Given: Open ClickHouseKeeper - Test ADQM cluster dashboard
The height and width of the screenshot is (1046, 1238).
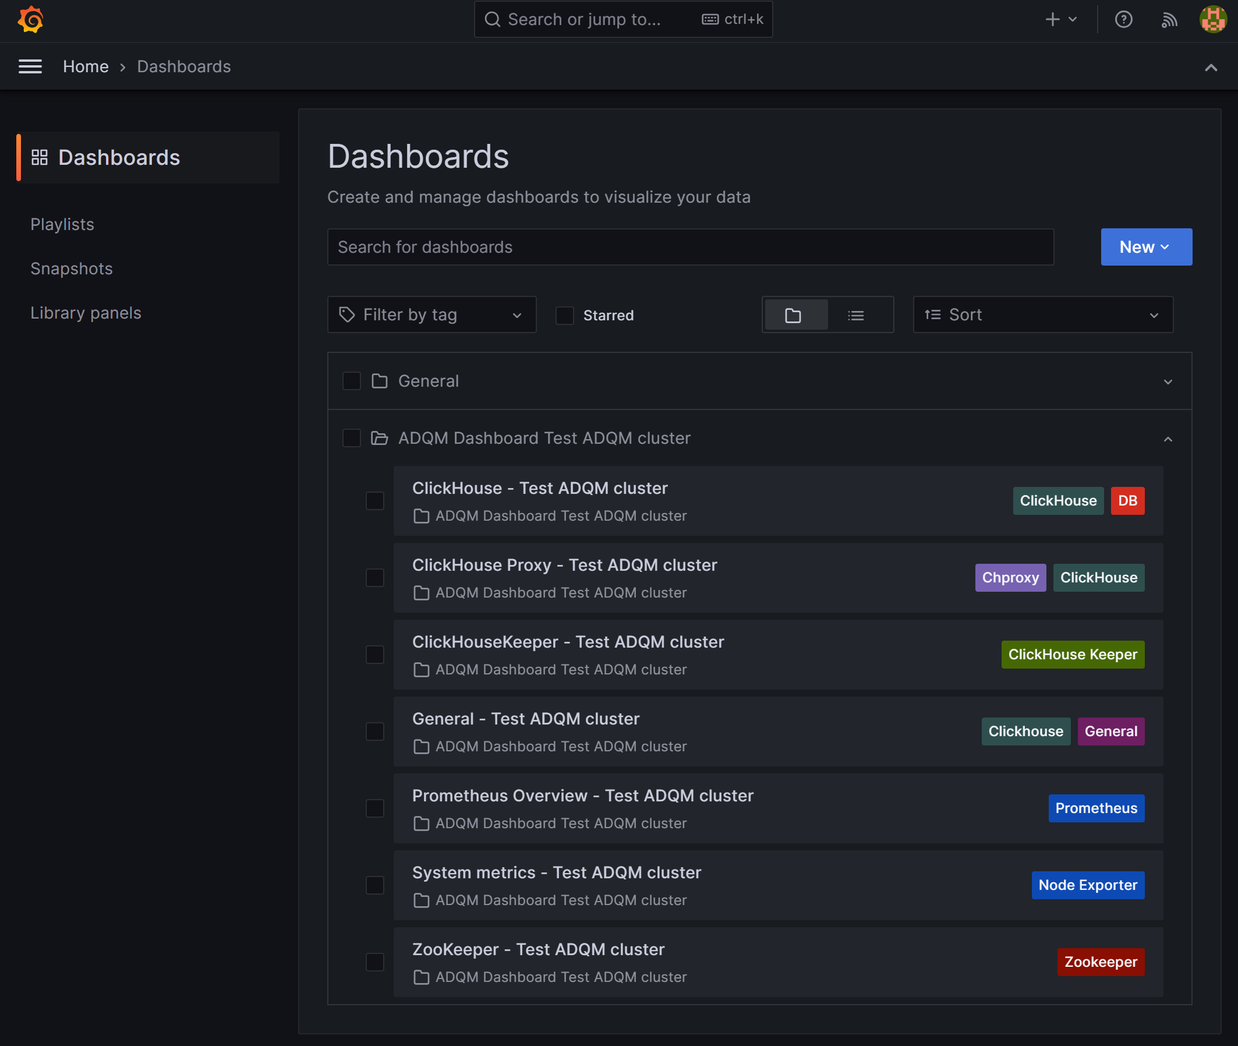Looking at the screenshot, I should pos(568,642).
